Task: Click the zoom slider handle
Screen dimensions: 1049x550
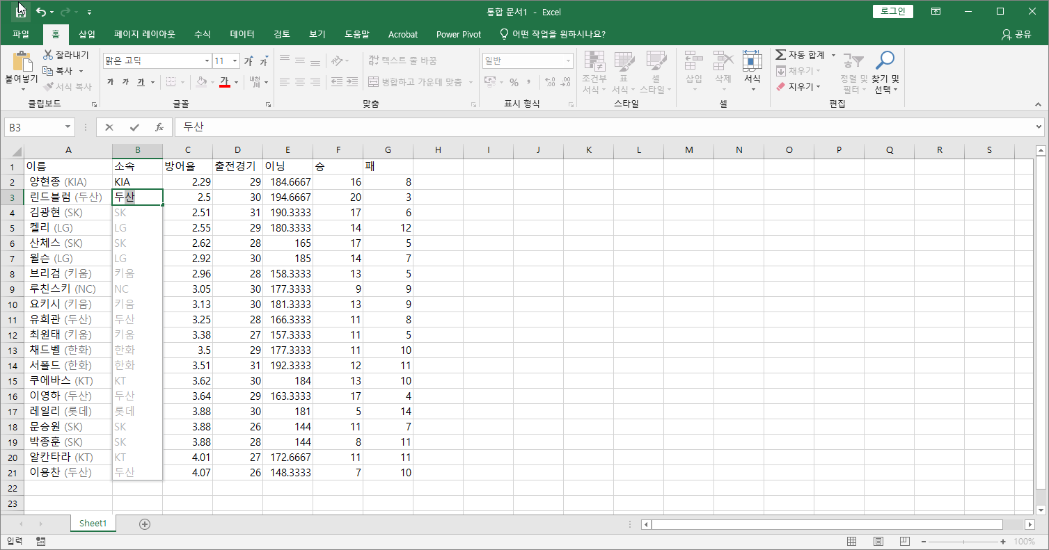Action: 963,542
